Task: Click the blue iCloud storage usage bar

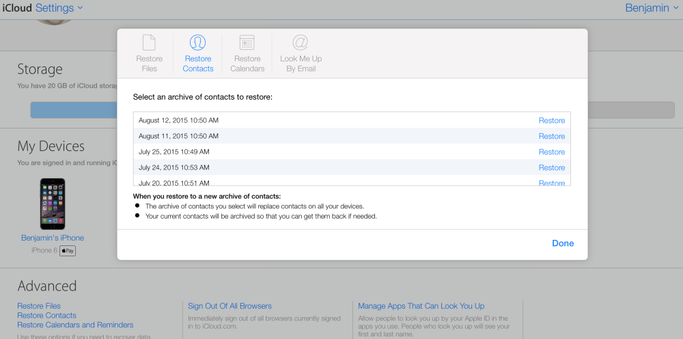Action: tap(74, 110)
